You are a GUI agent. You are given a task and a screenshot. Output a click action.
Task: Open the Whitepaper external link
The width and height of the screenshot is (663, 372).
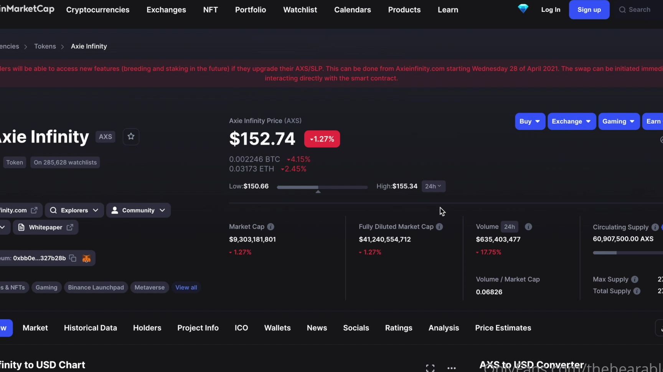click(45, 227)
